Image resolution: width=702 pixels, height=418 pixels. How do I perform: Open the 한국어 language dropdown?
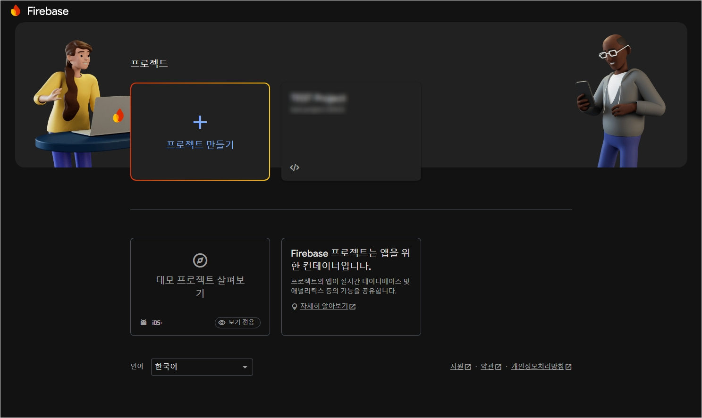(202, 367)
